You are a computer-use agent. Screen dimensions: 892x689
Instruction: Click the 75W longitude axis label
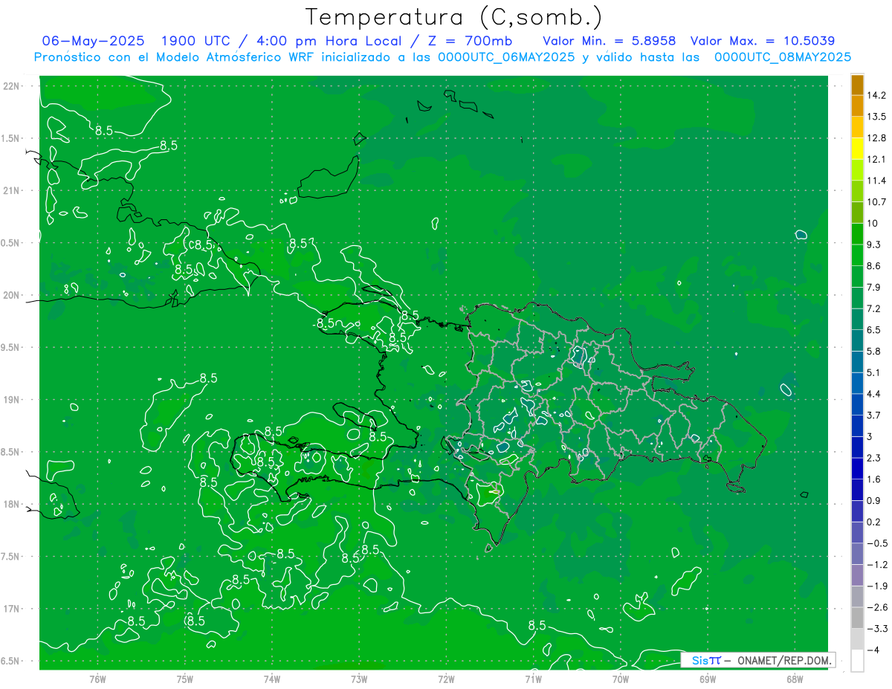185,679
